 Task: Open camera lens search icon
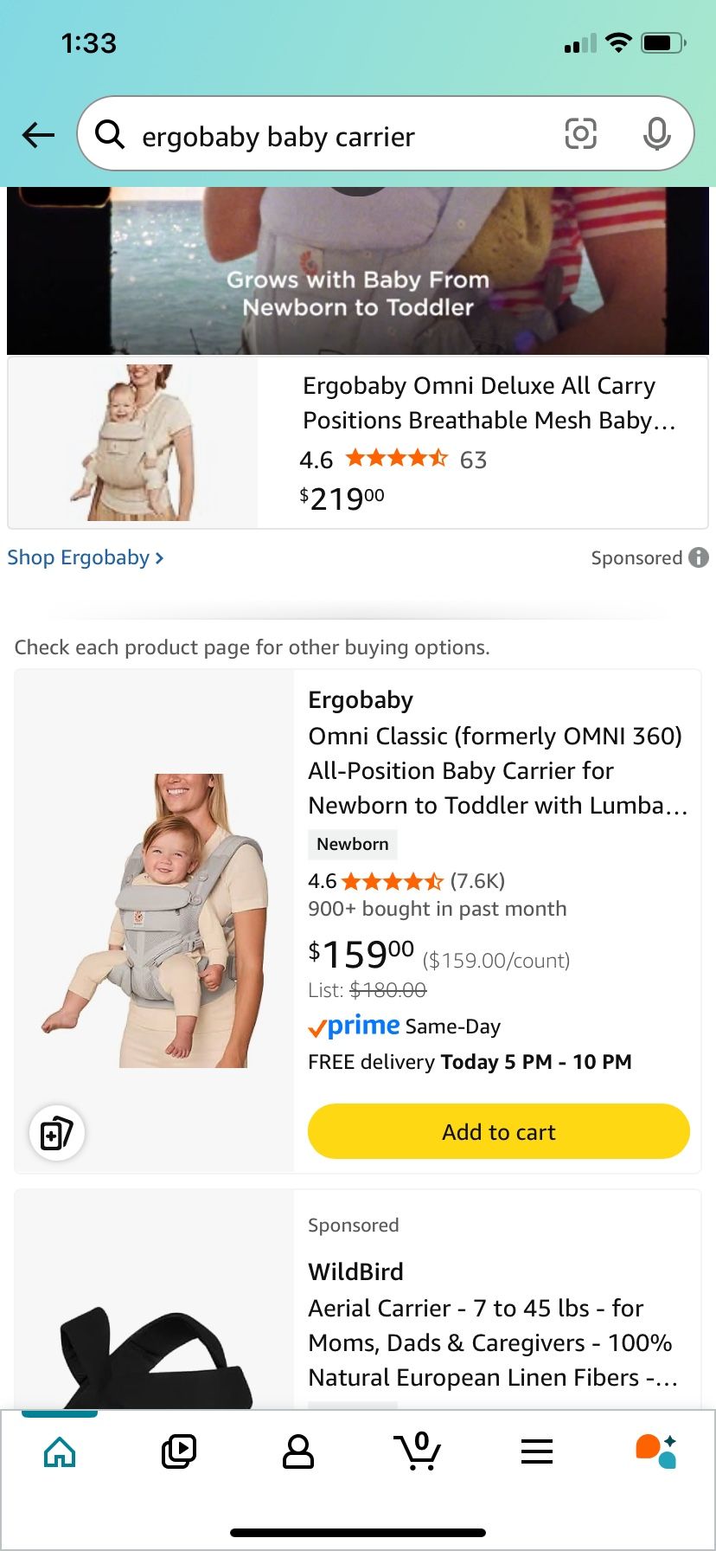(x=580, y=134)
